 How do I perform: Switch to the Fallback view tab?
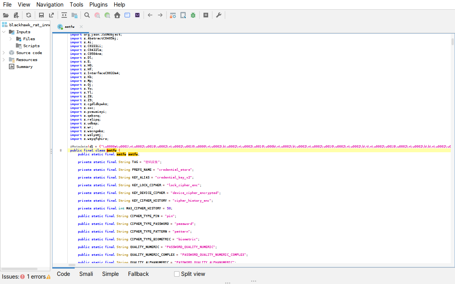point(139,274)
